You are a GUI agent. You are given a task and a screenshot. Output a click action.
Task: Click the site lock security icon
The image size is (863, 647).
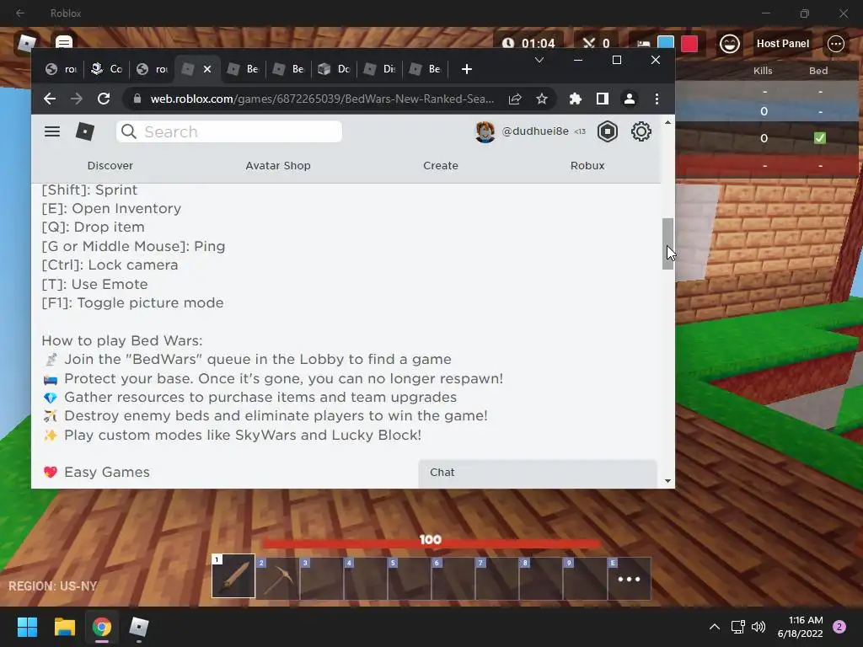137,99
